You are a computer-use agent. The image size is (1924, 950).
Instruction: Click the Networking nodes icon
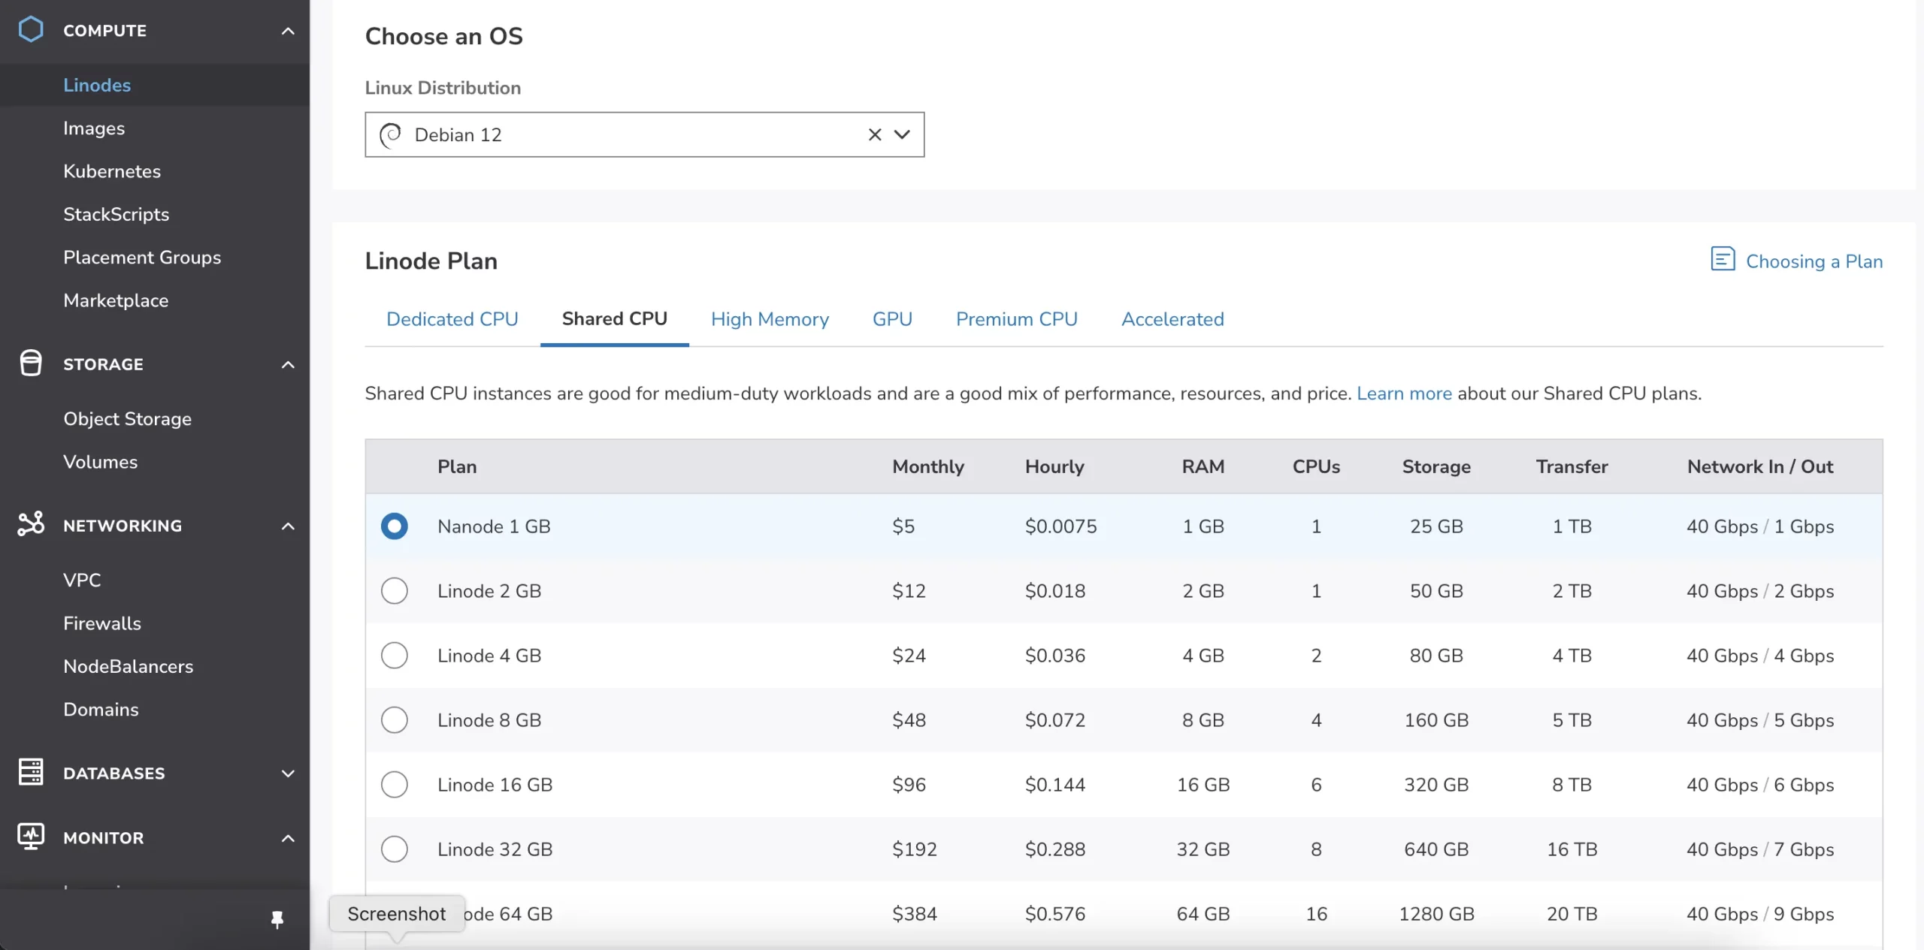point(31,524)
